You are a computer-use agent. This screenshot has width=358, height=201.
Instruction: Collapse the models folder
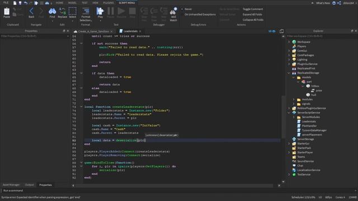pos(294,78)
